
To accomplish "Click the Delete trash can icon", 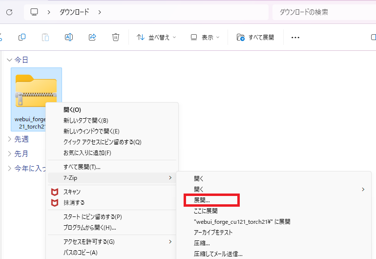I will 116,37.
